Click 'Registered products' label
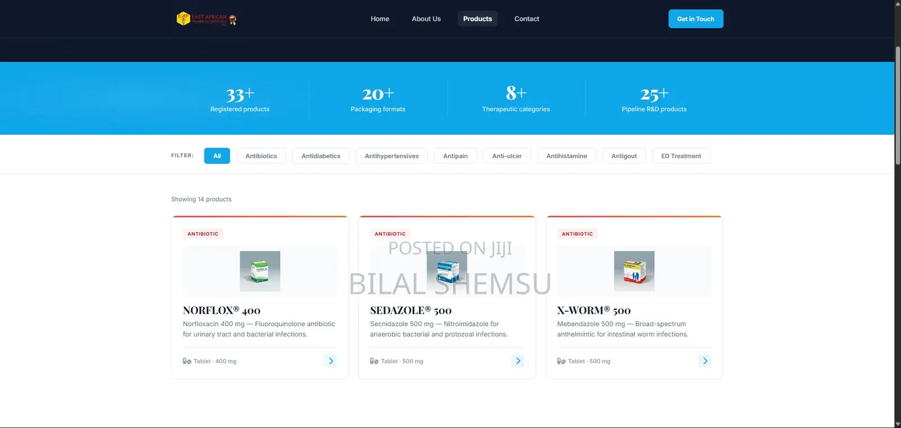 tap(240, 109)
